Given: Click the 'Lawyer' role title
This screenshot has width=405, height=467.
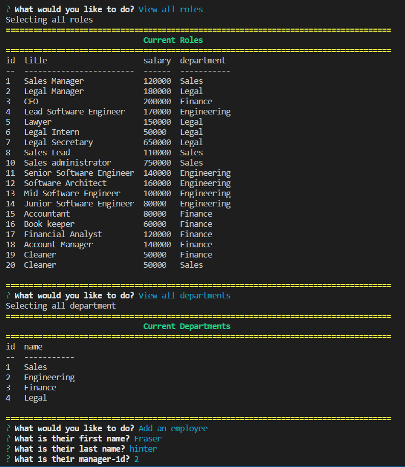Looking at the screenshot, I should [x=38, y=122].
